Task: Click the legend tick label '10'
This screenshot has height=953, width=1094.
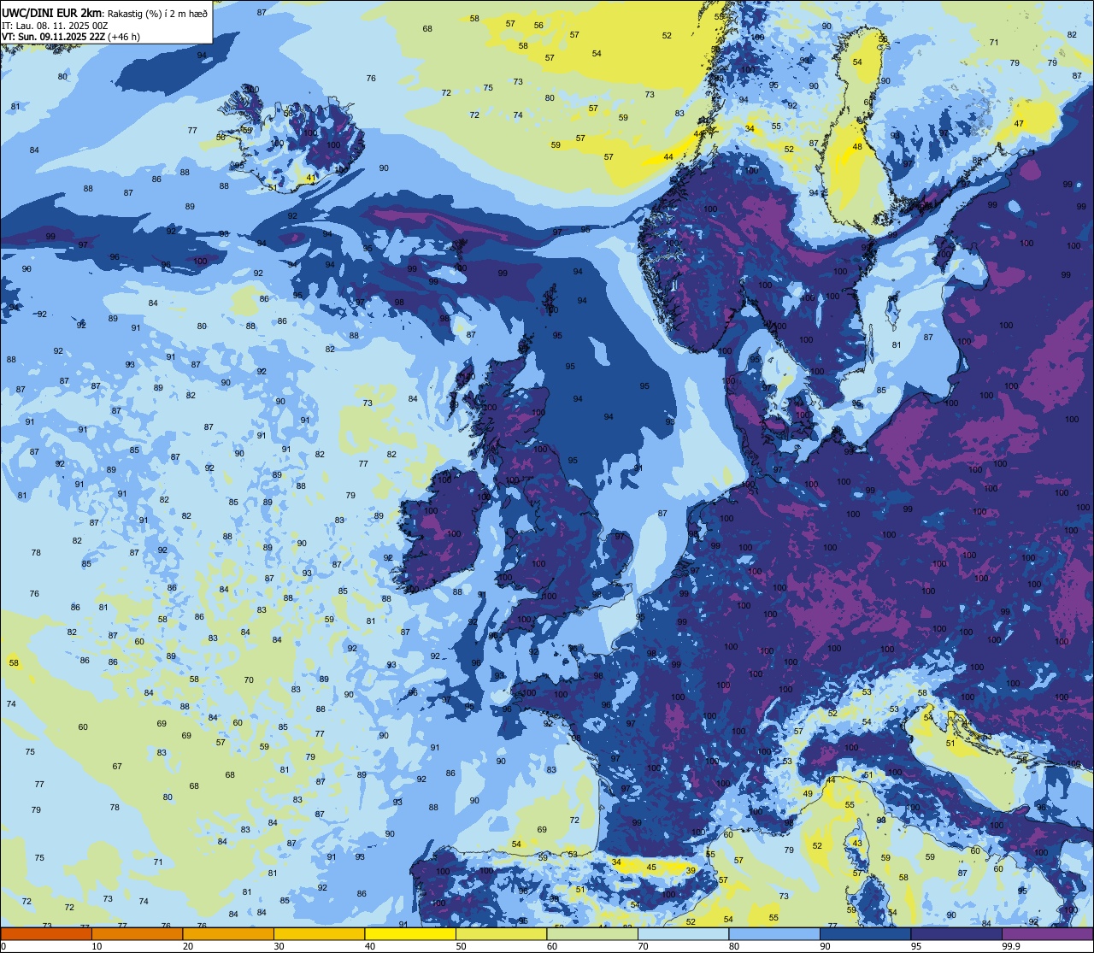Action: click(97, 946)
